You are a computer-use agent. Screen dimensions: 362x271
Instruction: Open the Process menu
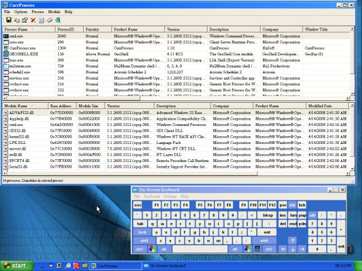coord(38,12)
